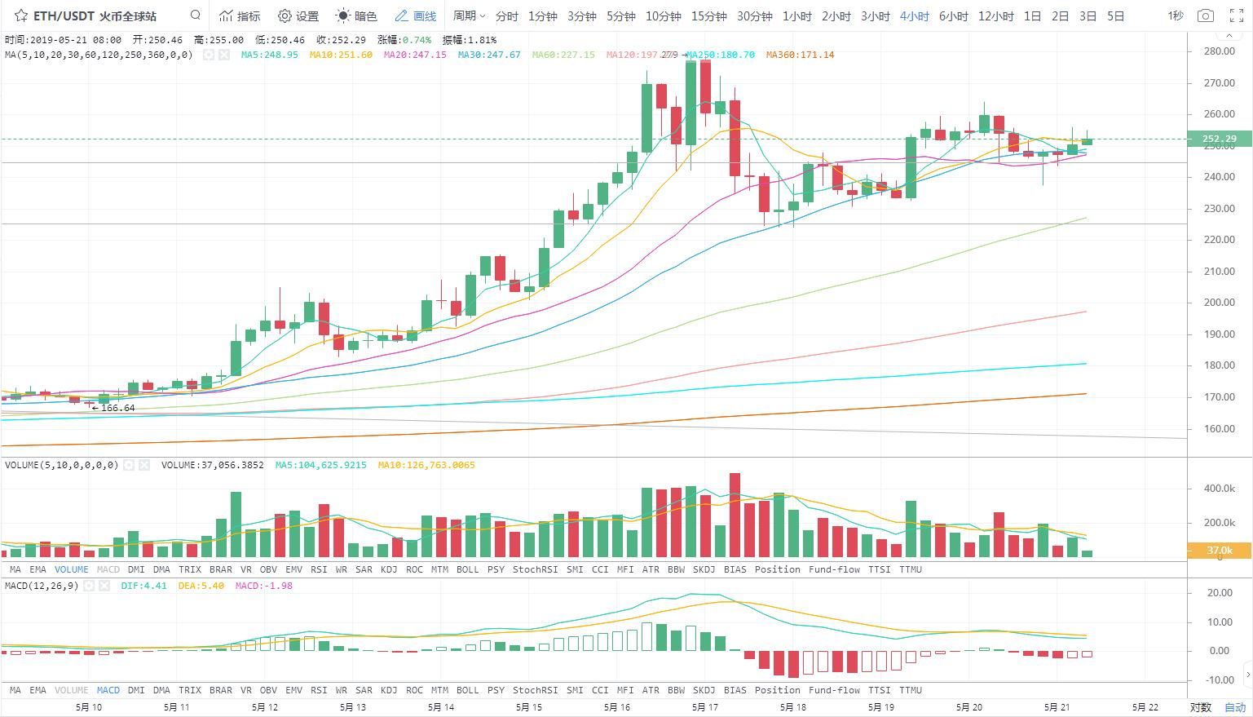This screenshot has width=1253, height=717.
Task: Select MACD in MACD pane indicator row
Action: tap(108, 690)
